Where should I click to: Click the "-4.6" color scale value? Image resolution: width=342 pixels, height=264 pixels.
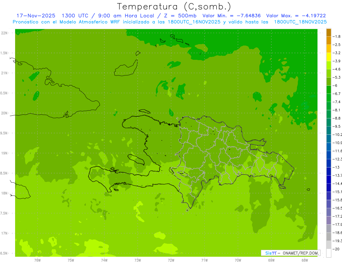pyautogui.click(x=337, y=69)
